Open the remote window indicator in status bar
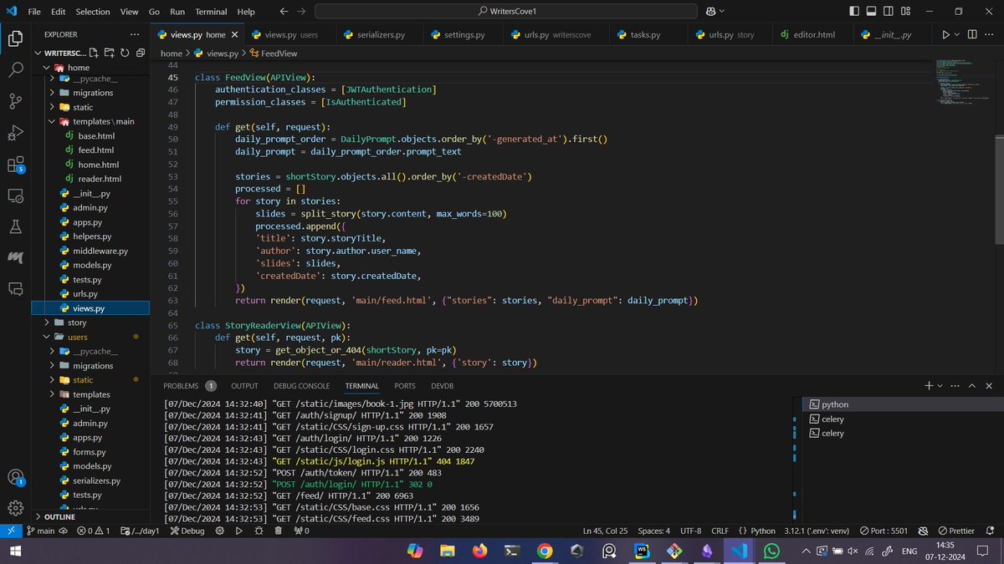1004x564 pixels. click(9, 531)
